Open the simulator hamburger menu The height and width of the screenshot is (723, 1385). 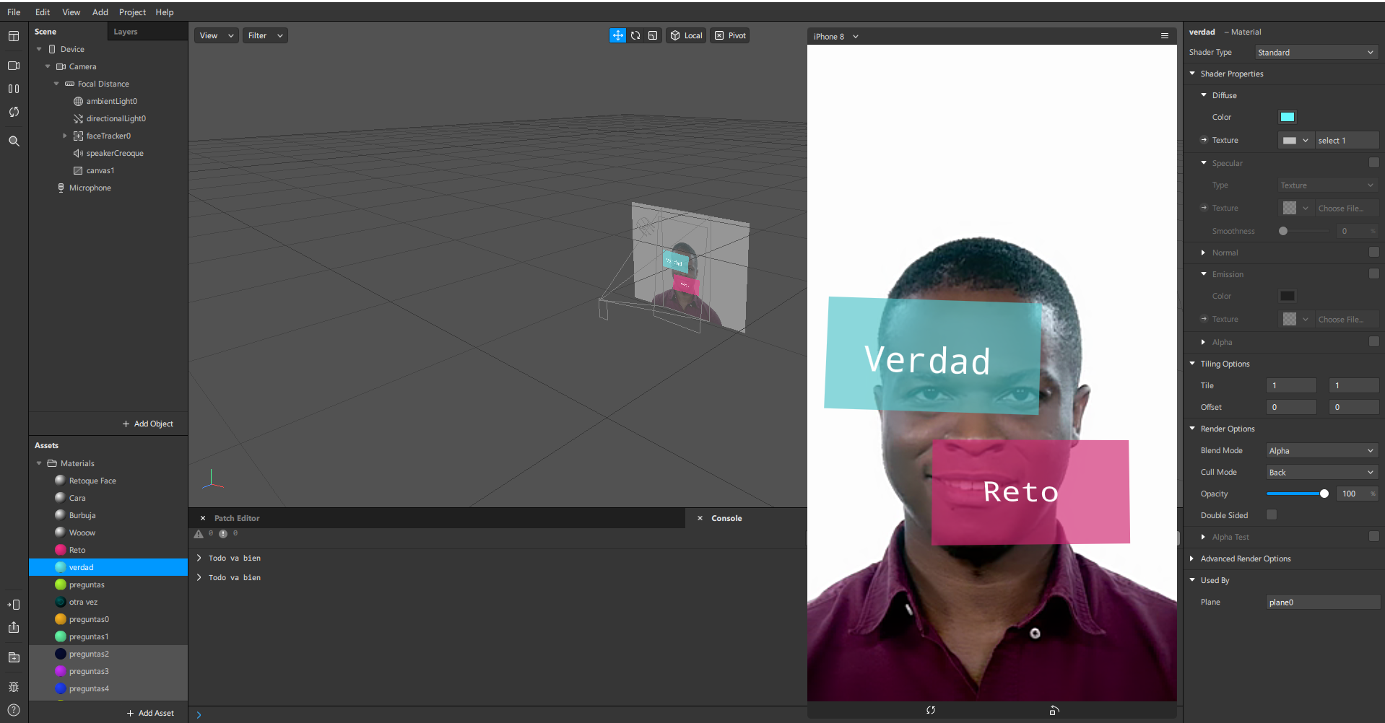coord(1164,36)
